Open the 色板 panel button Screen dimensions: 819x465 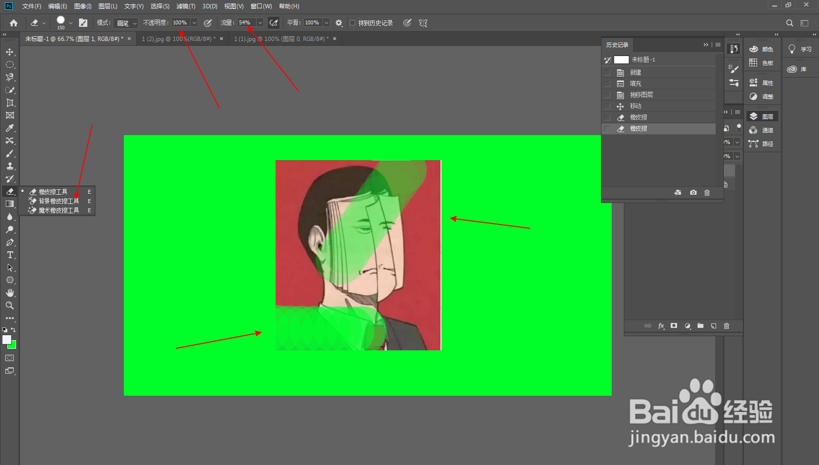tap(761, 63)
